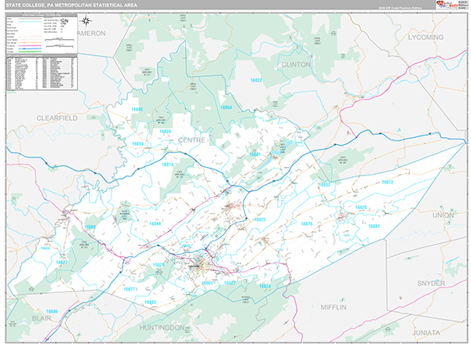Select ZIP code 16844 label
Image resolution: width=471 pixels, height=344 pixels.
coord(155,224)
